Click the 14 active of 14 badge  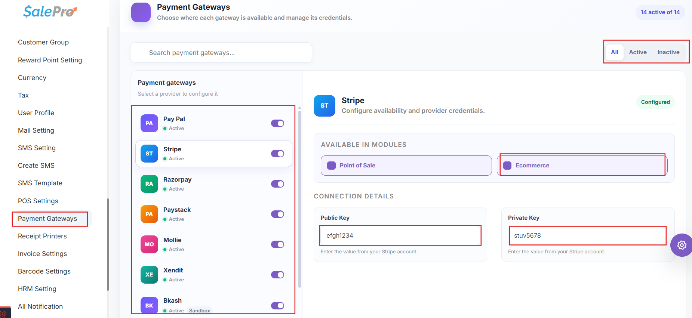click(660, 12)
